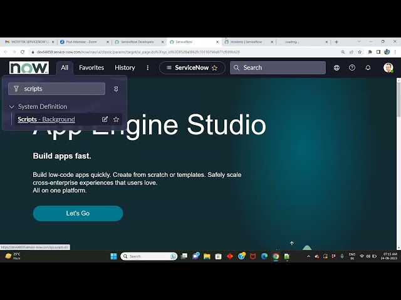401x300 pixels.
Task: Open a new browser tab
Action: [x=336, y=42]
